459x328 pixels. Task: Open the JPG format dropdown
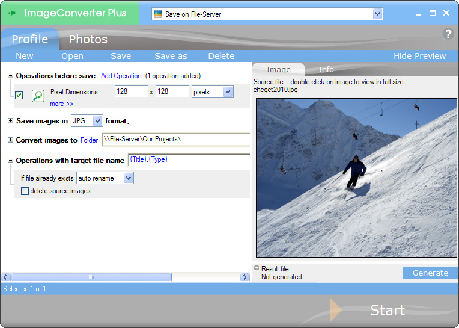click(98, 121)
